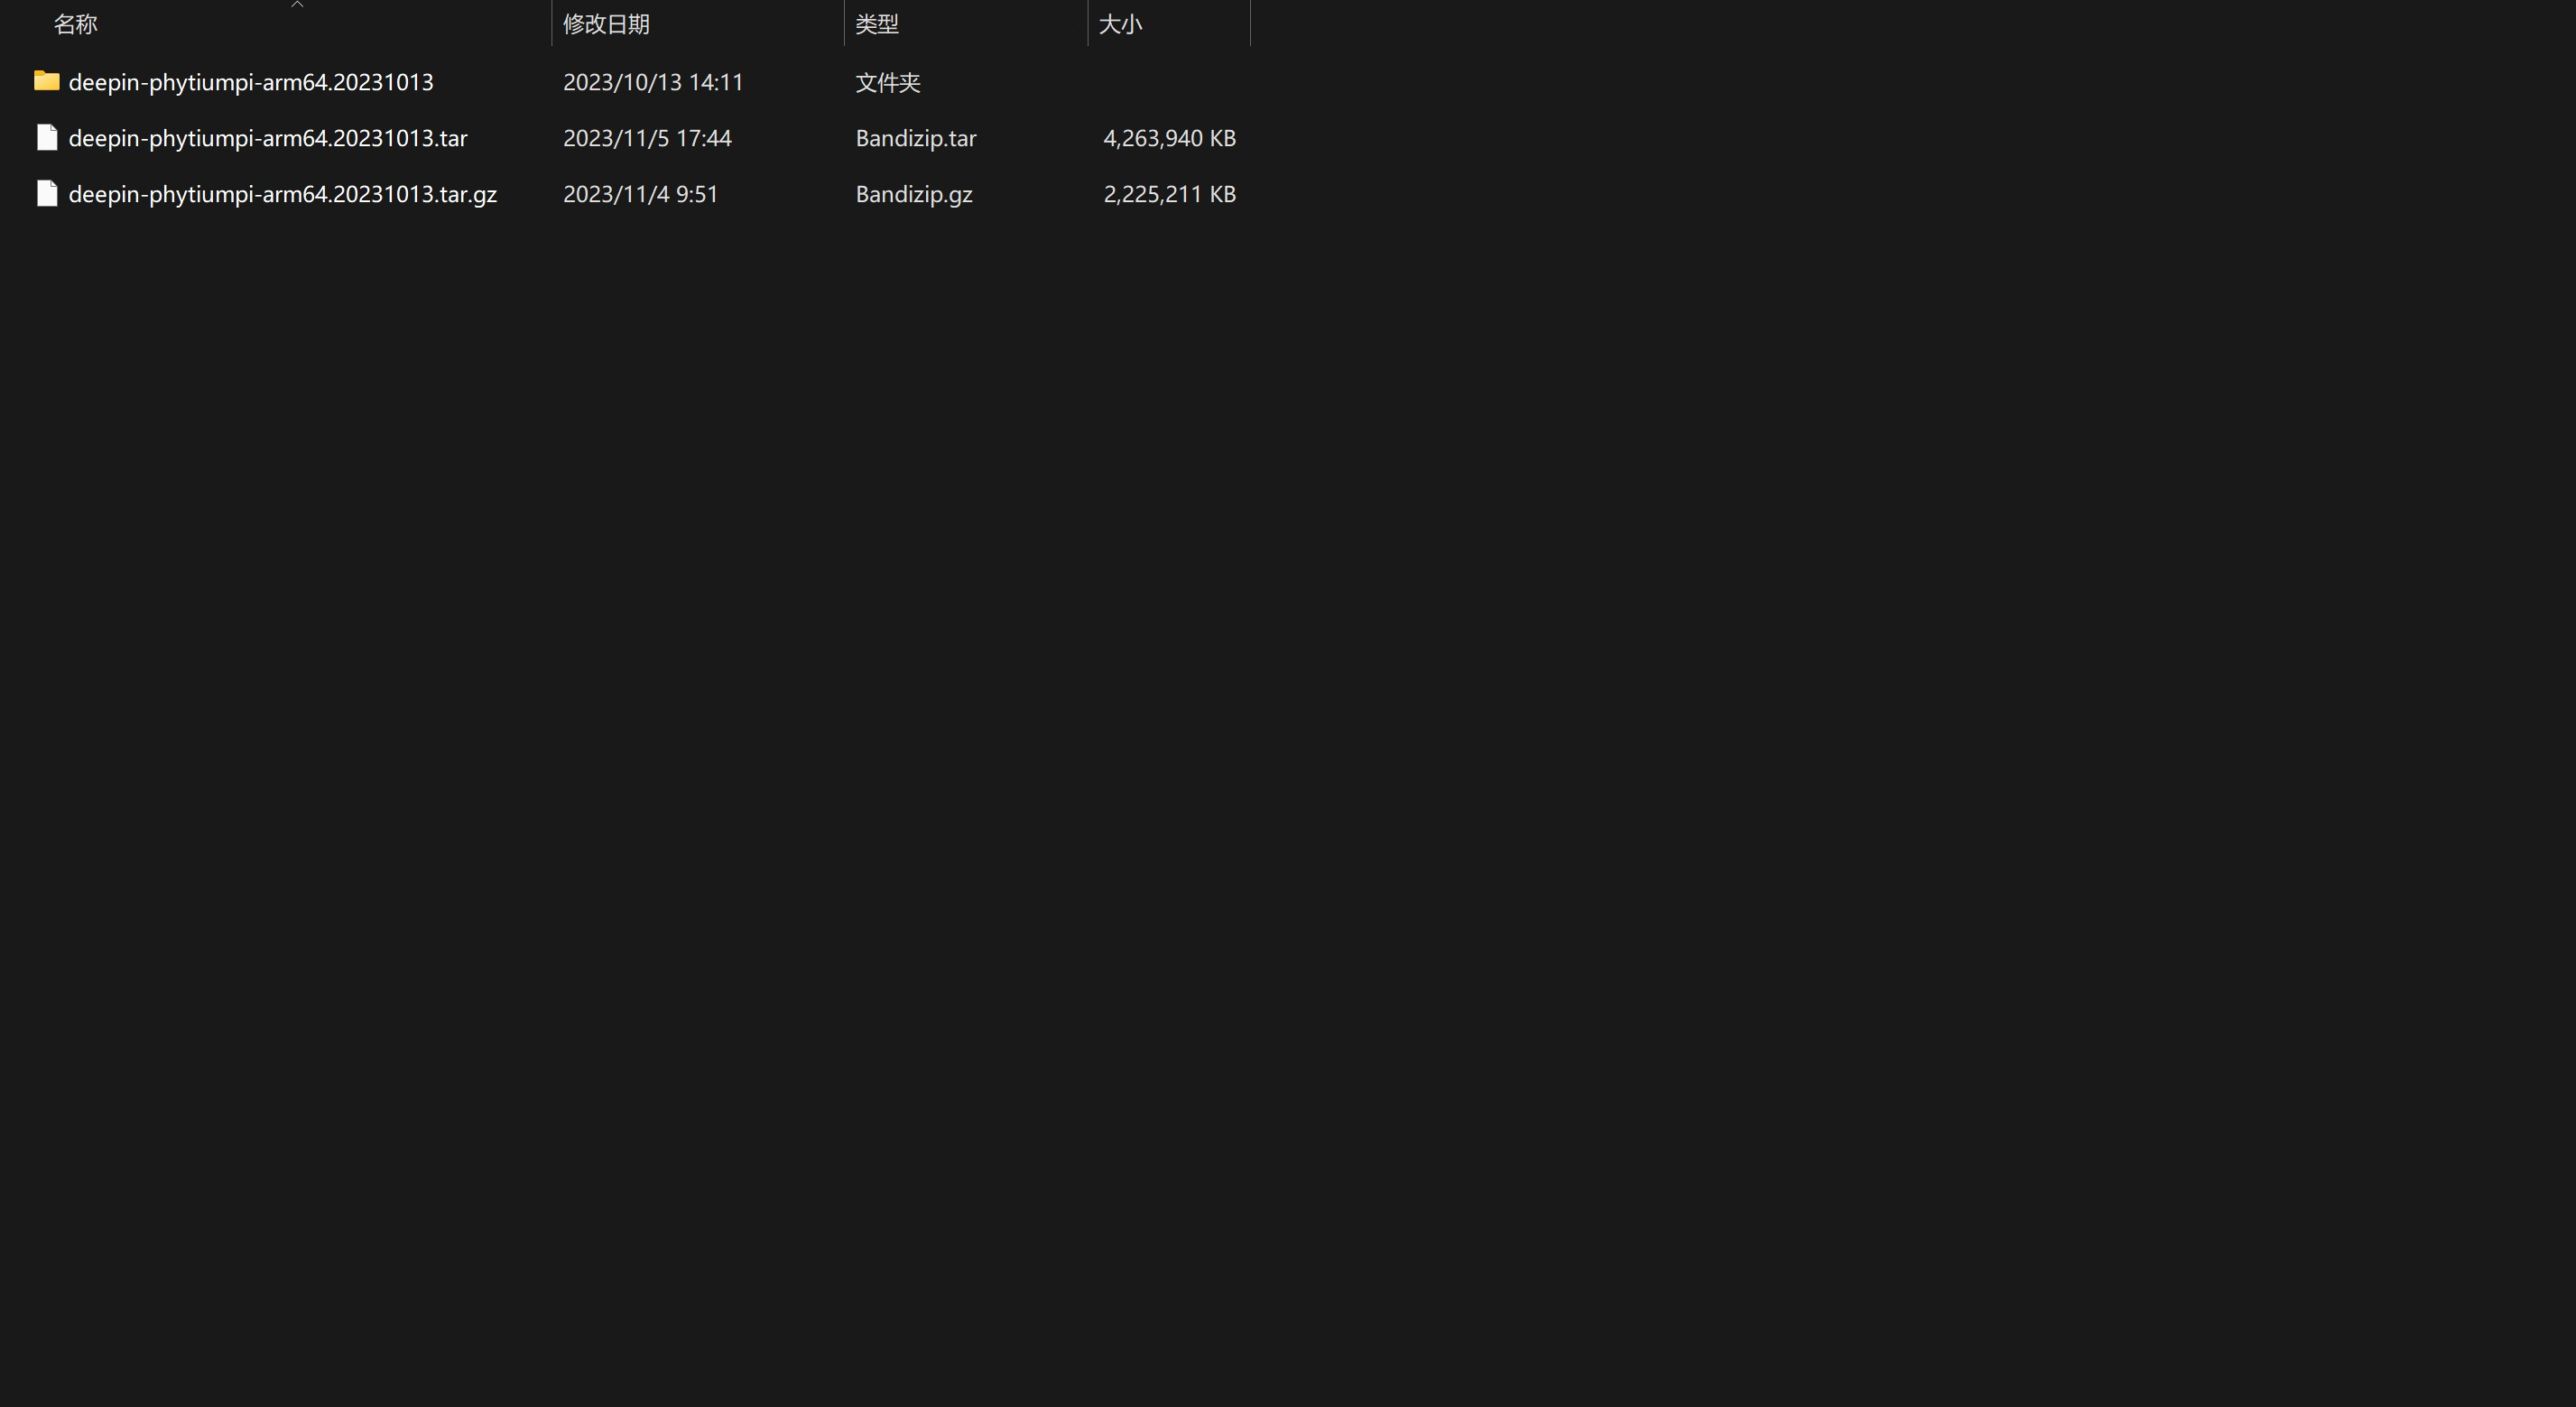Click the size 4,263,940 KB

click(1170, 138)
